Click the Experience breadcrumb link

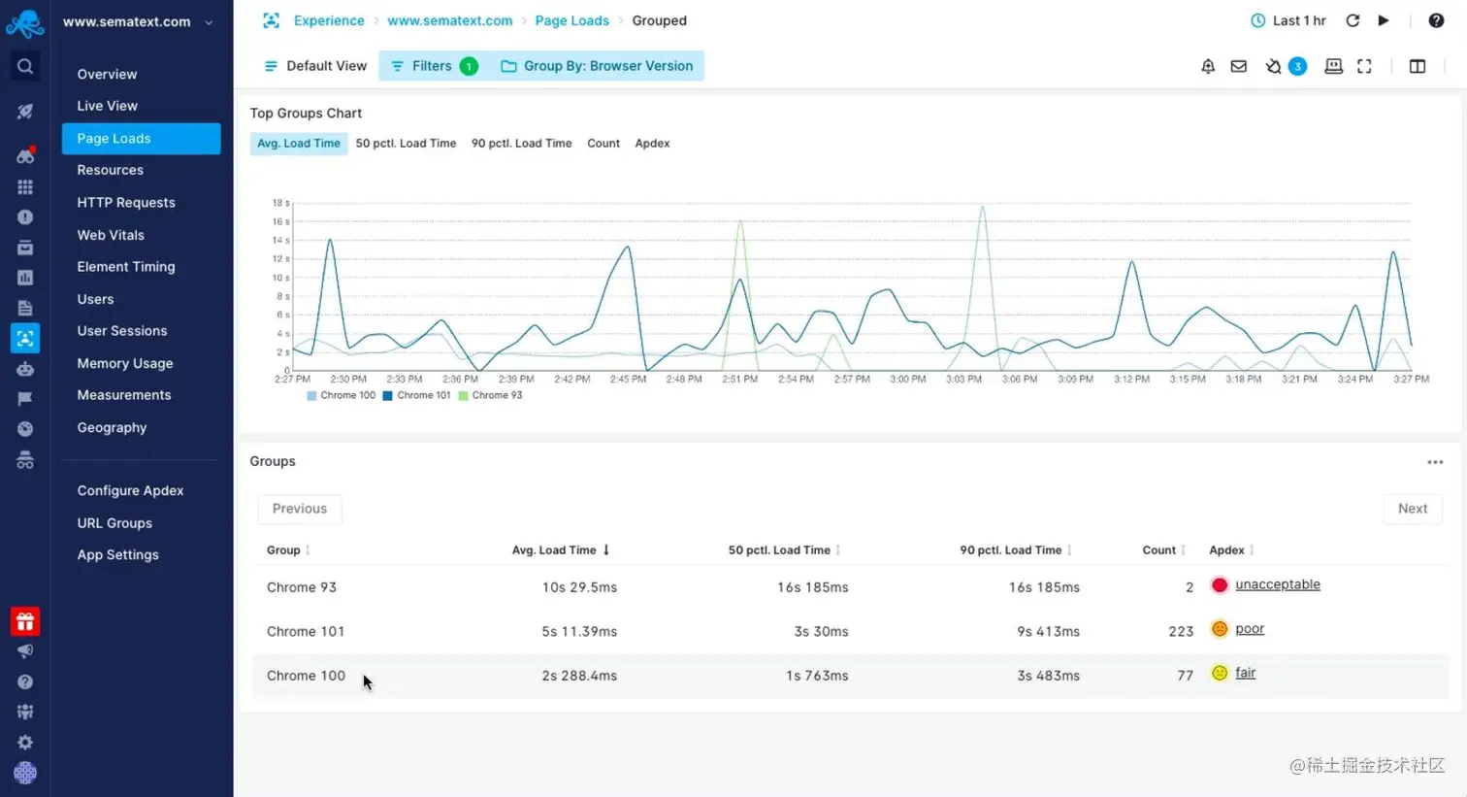pyautogui.click(x=329, y=20)
